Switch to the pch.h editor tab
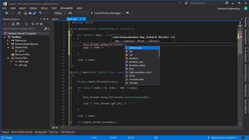Image resolution: width=249 pixels, height=140 pixels. 55,19
